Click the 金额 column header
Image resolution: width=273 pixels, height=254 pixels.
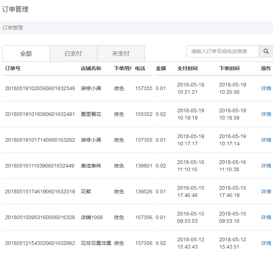(161, 68)
